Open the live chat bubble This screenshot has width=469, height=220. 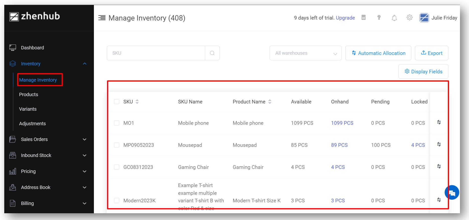coord(452,192)
